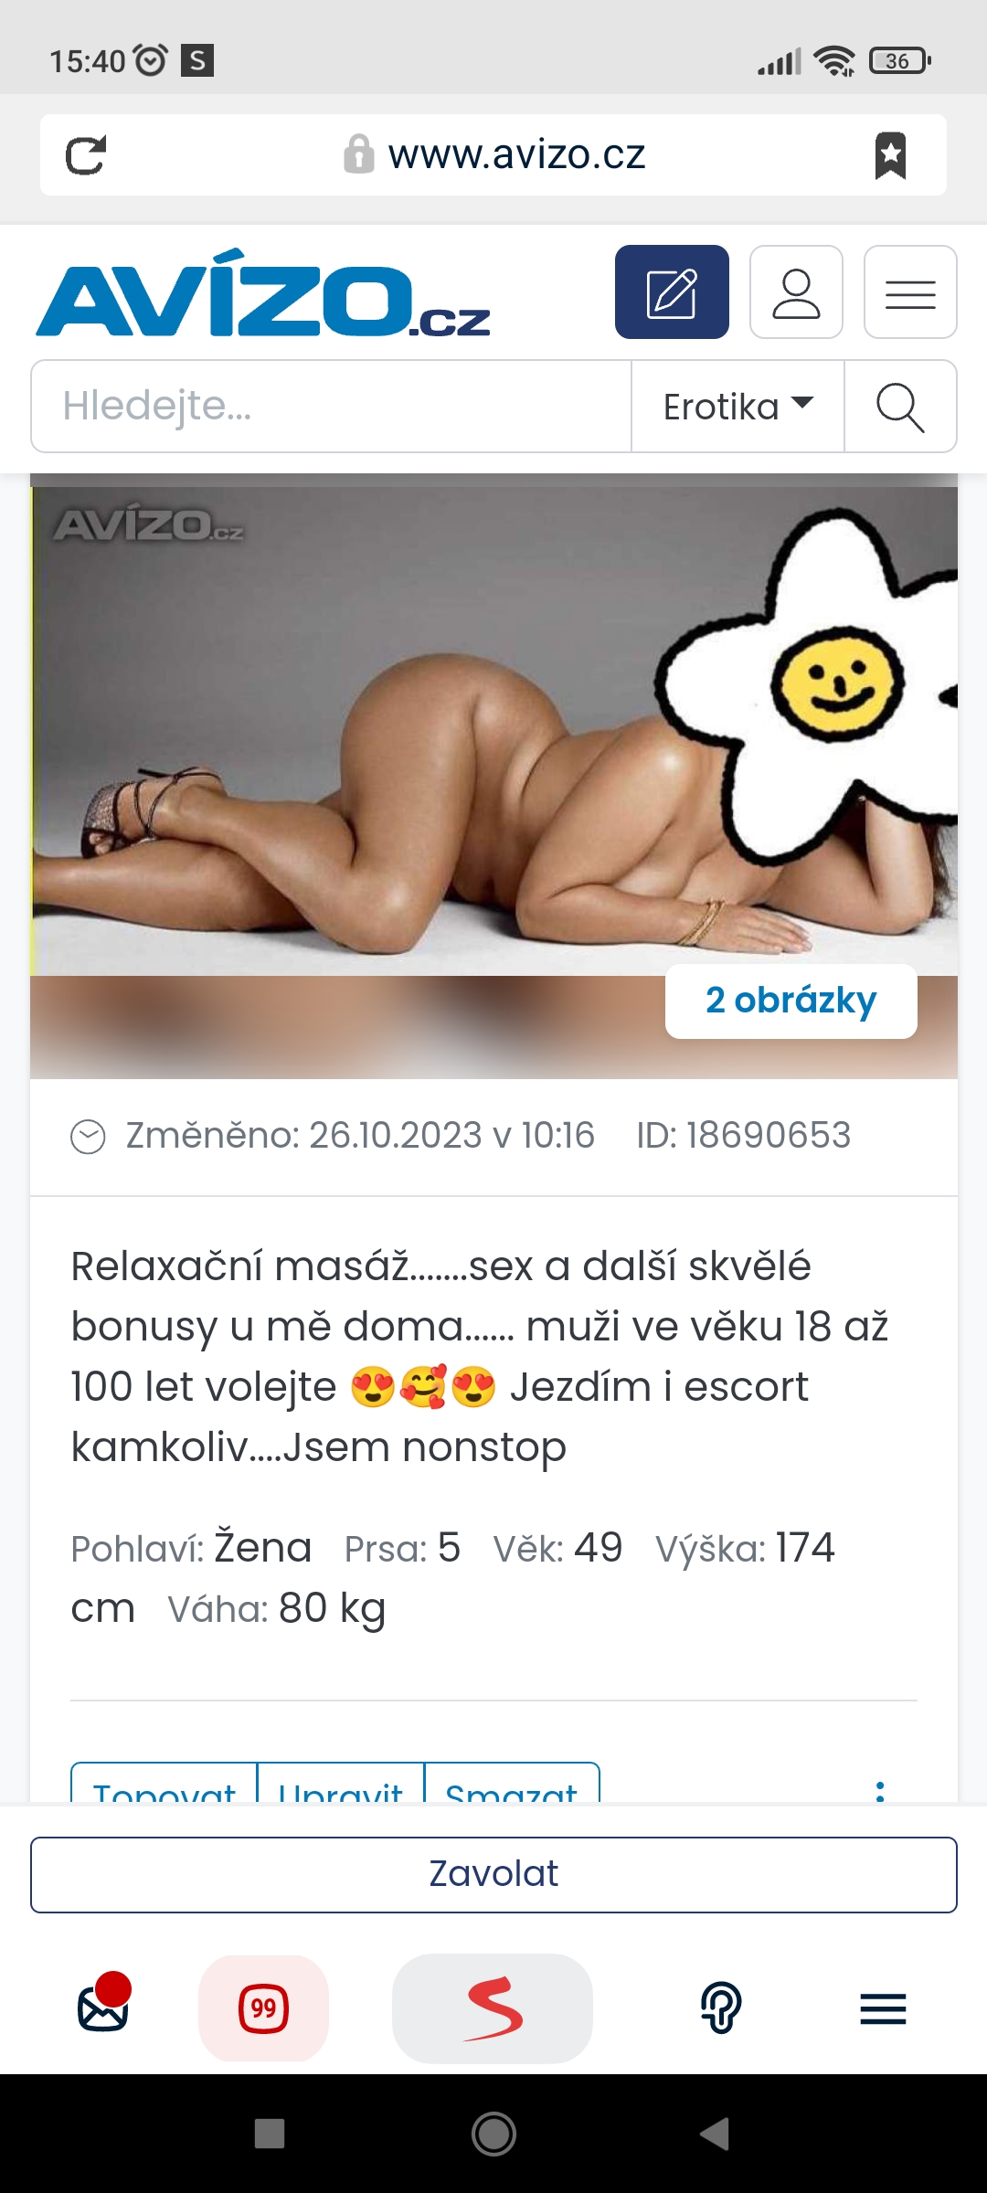Open the mail icon with red badge
The height and width of the screenshot is (2193, 987).
pos(103,2006)
